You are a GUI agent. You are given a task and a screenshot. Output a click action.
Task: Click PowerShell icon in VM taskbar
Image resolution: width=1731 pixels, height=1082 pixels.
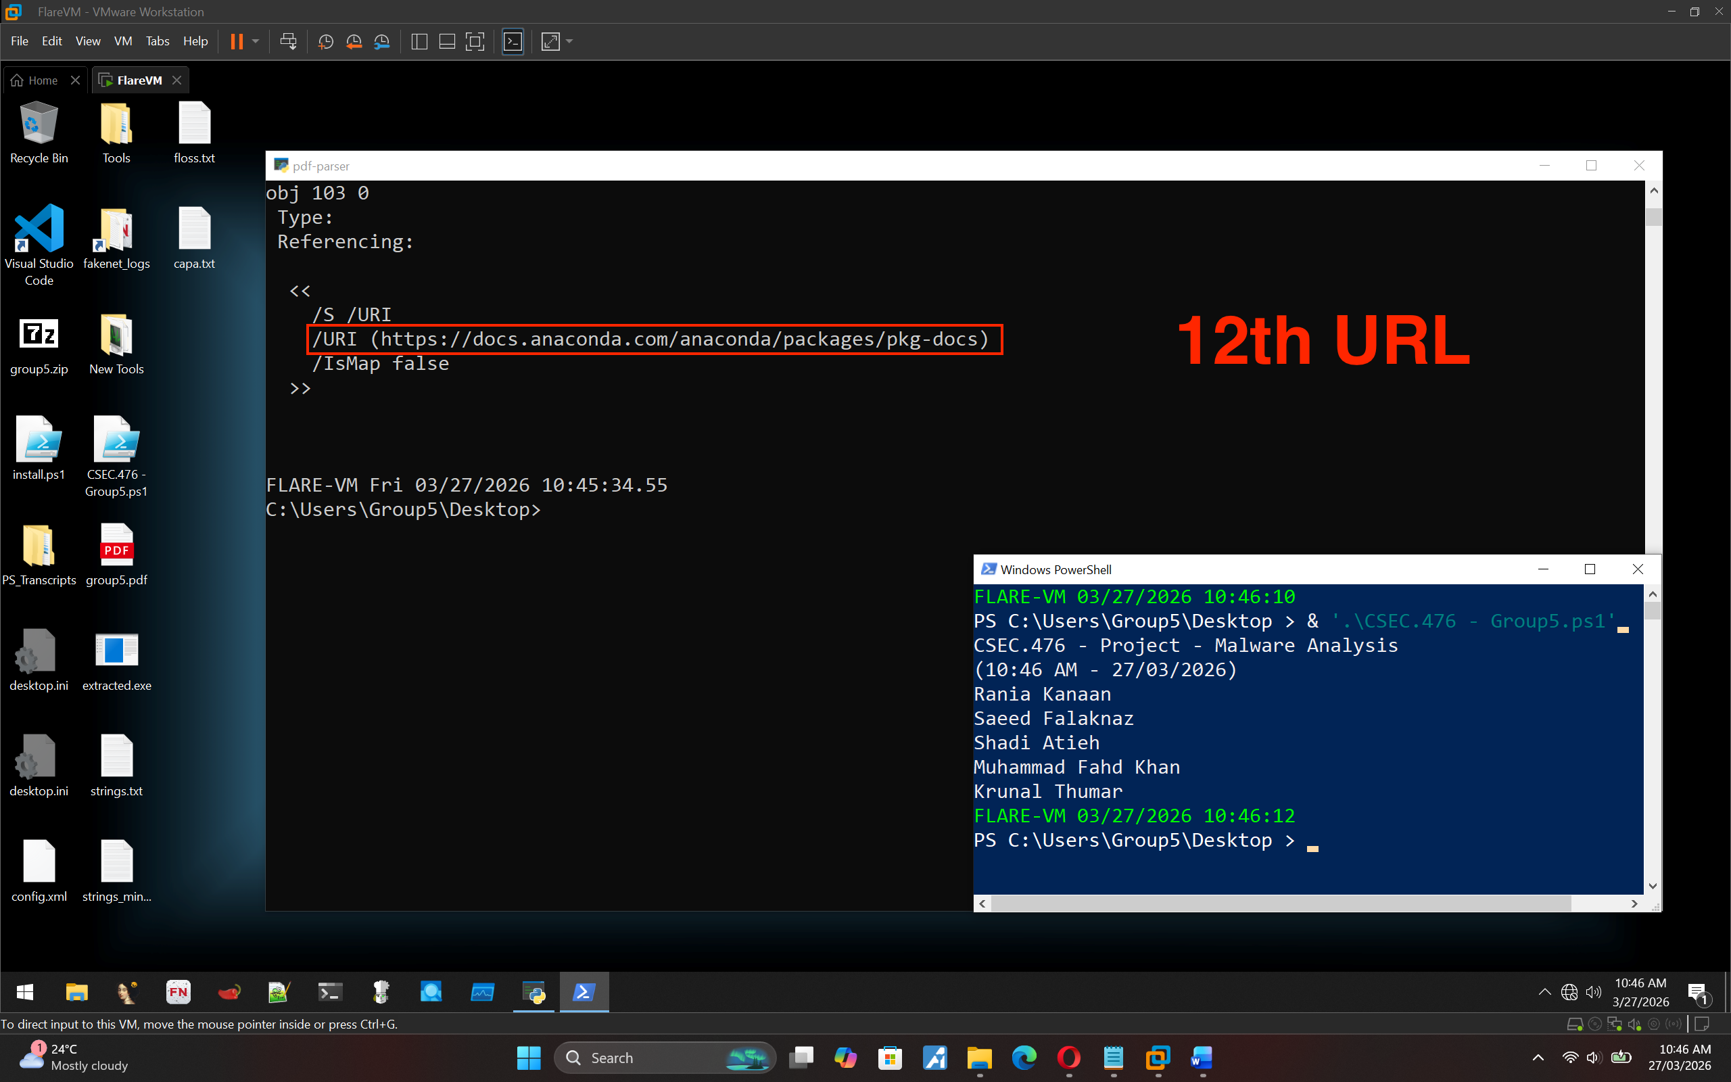[x=584, y=992]
